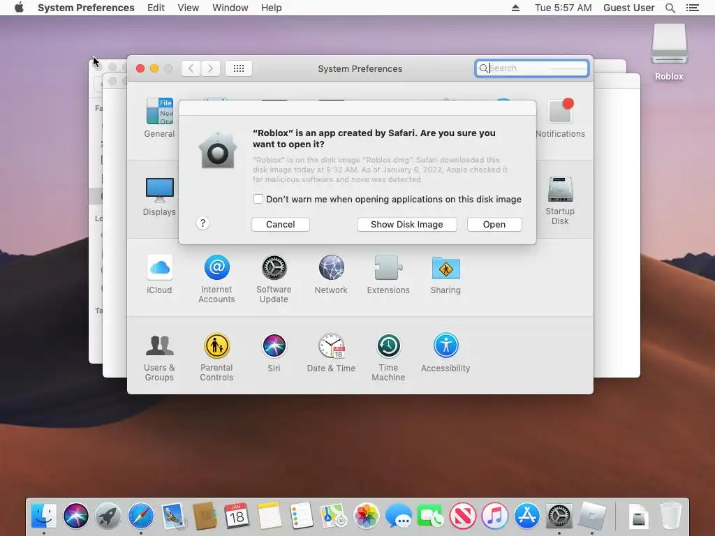Open the Window menu
This screenshot has width=715, height=536.
click(x=230, y=8)
